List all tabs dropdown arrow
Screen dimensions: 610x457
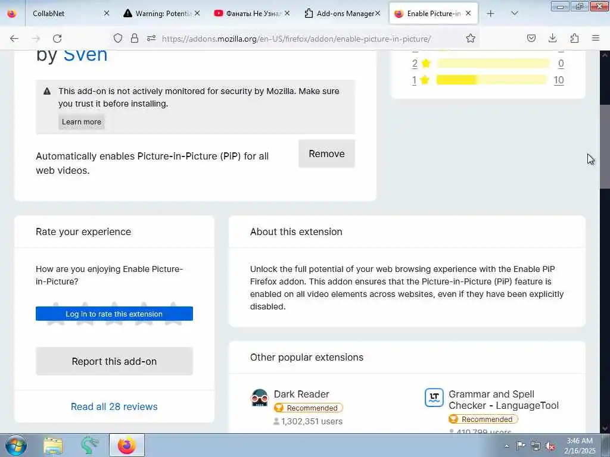514,14
